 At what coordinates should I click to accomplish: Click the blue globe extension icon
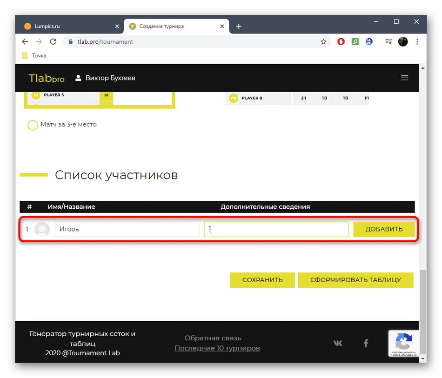tap(369, 41)
